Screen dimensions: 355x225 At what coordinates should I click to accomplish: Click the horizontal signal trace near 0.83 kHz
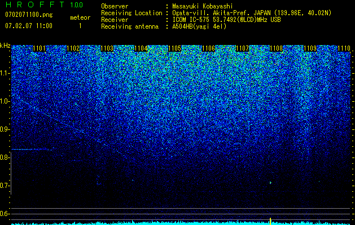30,149
